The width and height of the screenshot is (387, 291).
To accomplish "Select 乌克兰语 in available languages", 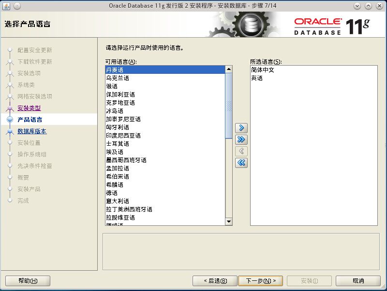I will pos(165,78).
